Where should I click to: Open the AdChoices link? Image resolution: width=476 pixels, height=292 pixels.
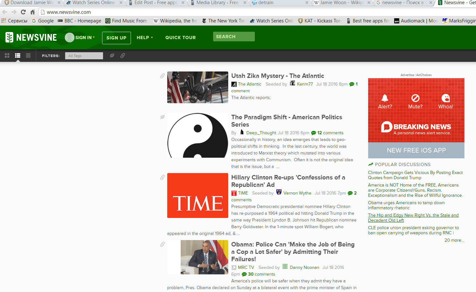(424, 75)
